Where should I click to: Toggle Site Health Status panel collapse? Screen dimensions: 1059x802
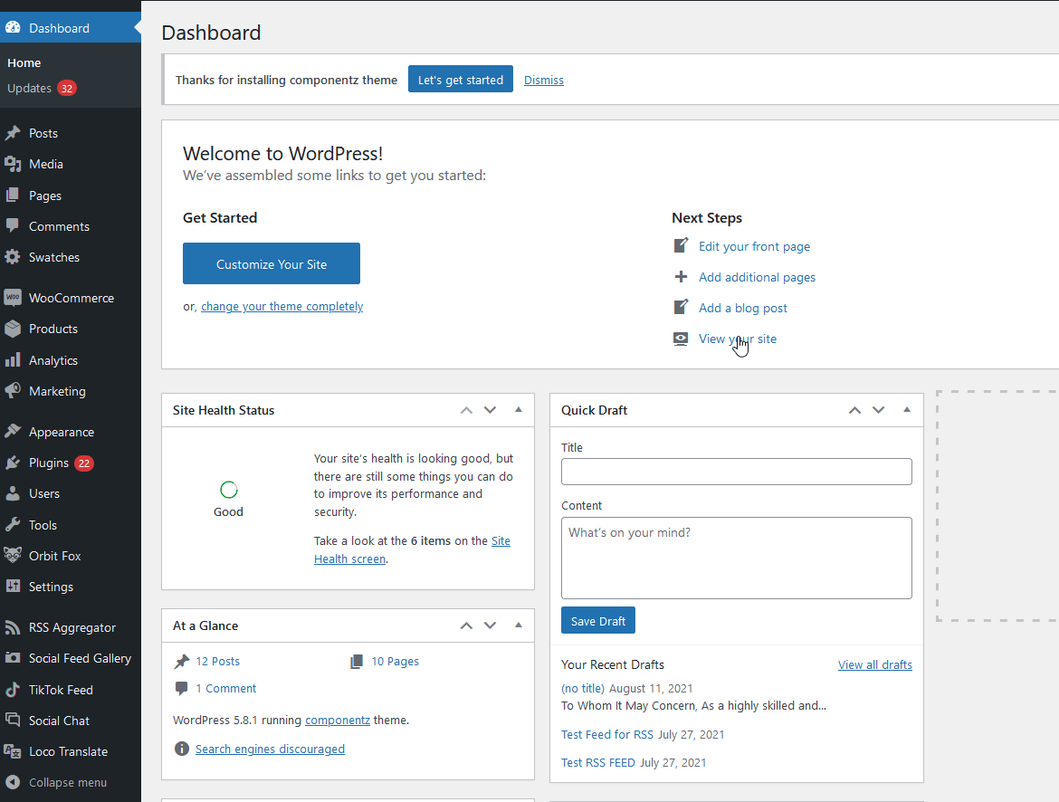point(519,410)
